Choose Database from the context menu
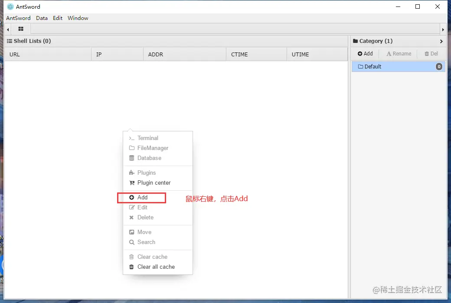Viewport: 451px width, 303px height. pos(157,158)
